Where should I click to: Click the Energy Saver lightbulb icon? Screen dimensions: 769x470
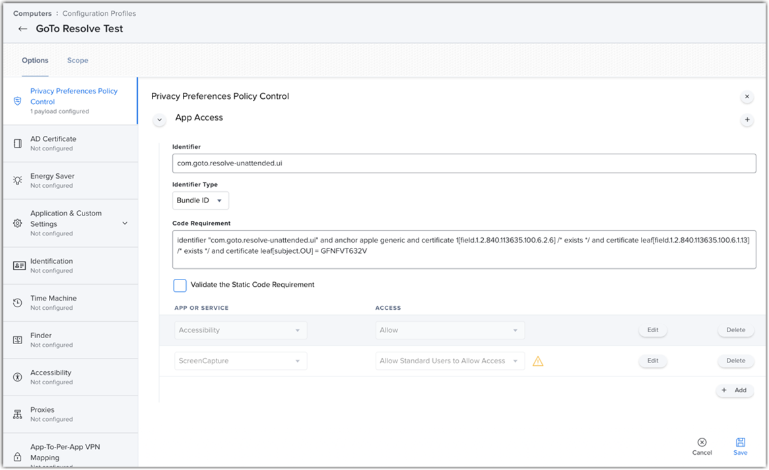coord(18,181)
